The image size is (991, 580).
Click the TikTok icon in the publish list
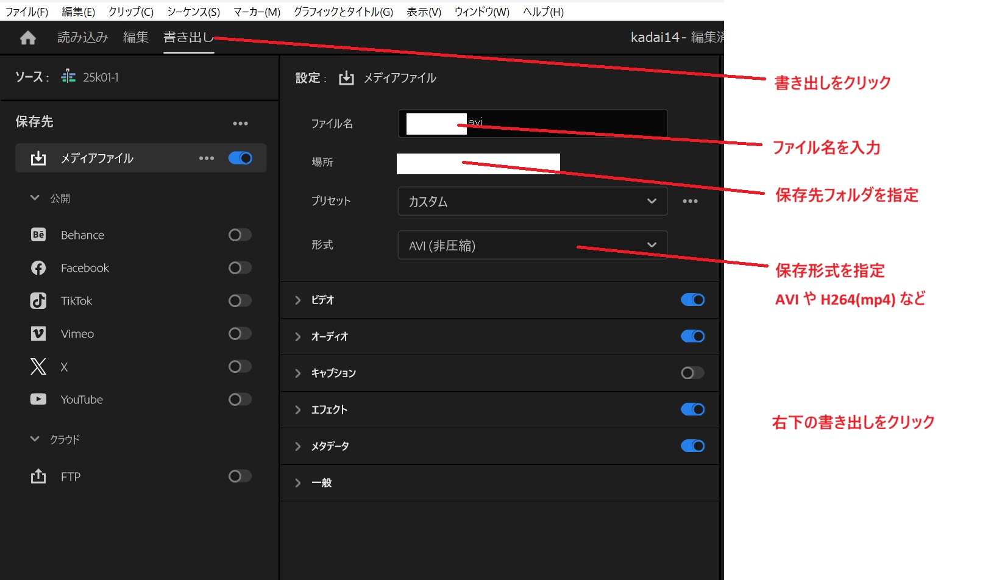38,301
